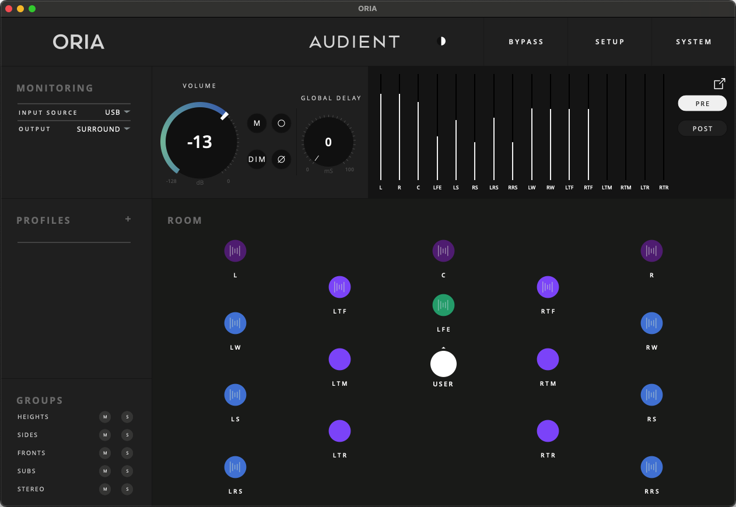
Task: Select the LRS rear surround speaker
Action: (x=236, y=467)
